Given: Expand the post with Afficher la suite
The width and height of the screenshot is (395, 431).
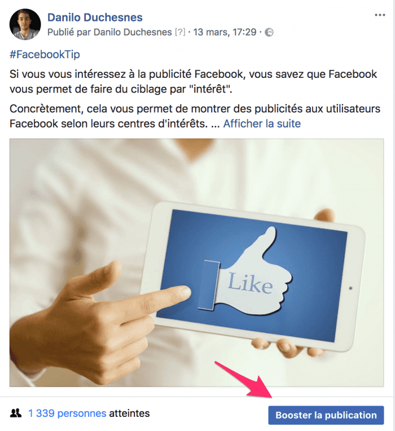Looking at the screenshot, I should tap(262, 124).
